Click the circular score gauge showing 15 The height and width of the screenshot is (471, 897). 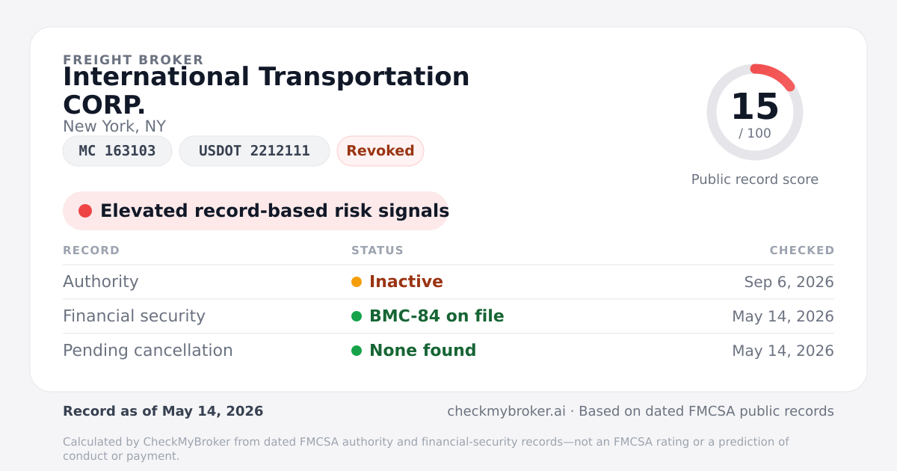pyautogui.click(x=755, y=112)
